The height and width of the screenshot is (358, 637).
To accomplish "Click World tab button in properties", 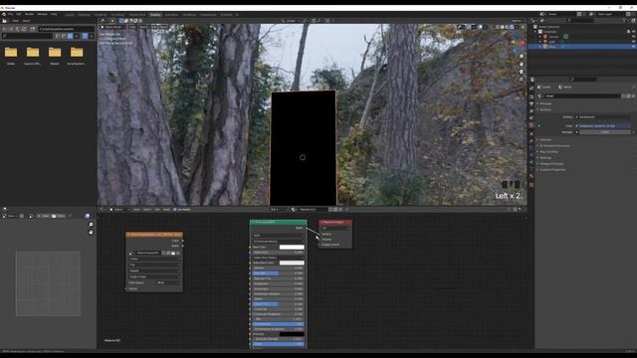I will coord(565,87).
